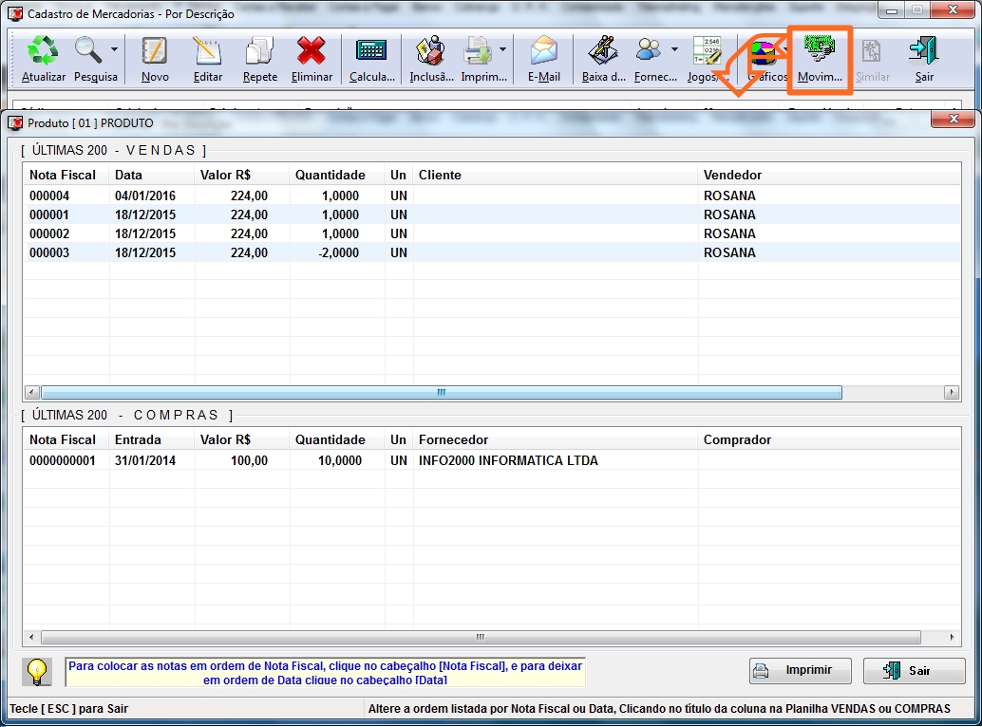Screen dimensions: 982x727
Task: Click the bottom Sair button
Action: point(914,670)
